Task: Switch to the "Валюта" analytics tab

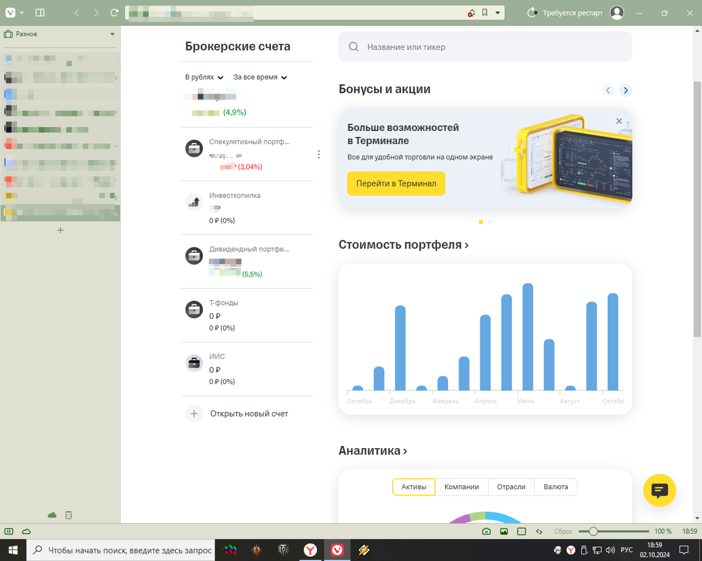Action: (555, 487)
